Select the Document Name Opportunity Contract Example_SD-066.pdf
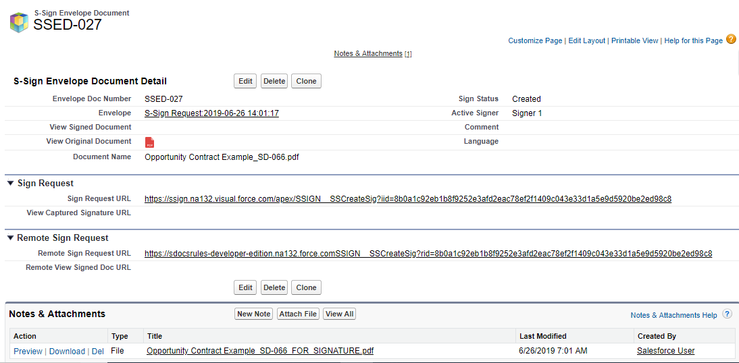This screenshot has width=739, height=363. (x=222, y=157)
